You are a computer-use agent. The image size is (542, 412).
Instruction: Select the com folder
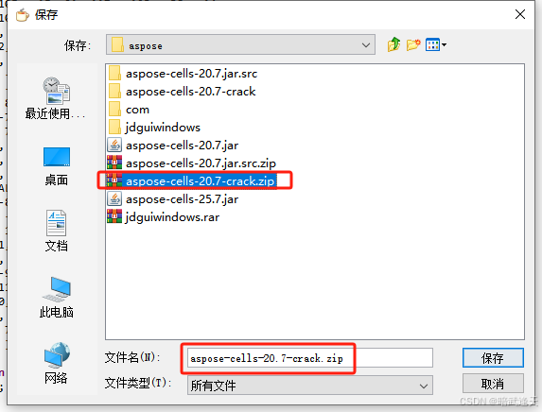pyautogui.click(x=129, y=110)
